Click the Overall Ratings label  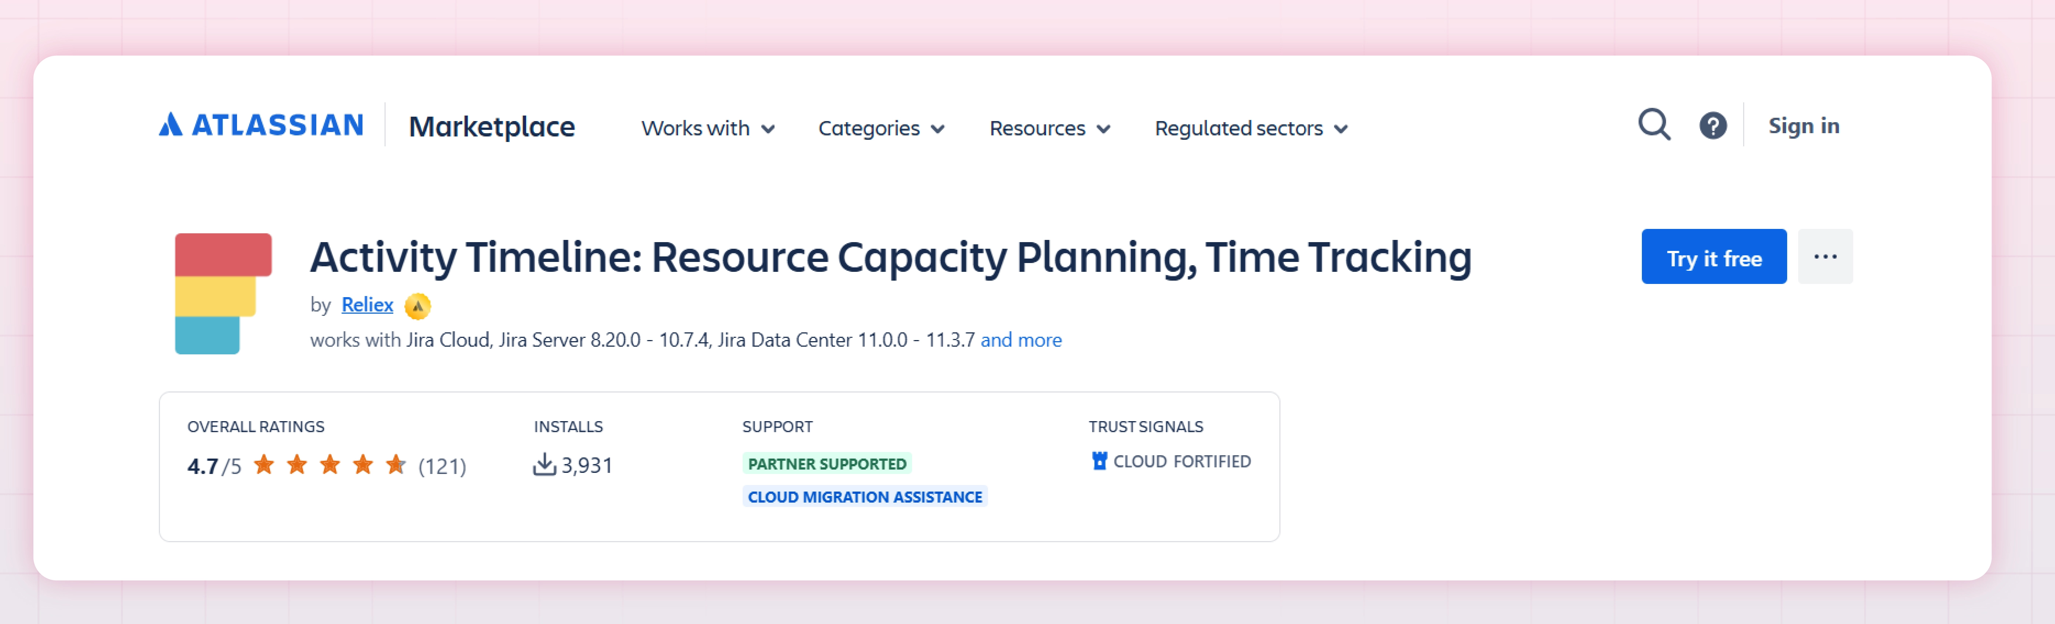click(255, 427)
